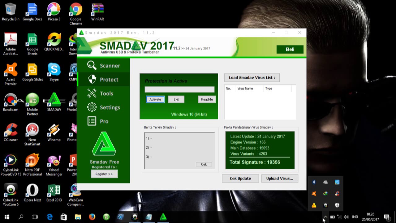The height and width of the screenshot is (223, 396).
Task: Open the Tools wrench icon
Action: 92,93
